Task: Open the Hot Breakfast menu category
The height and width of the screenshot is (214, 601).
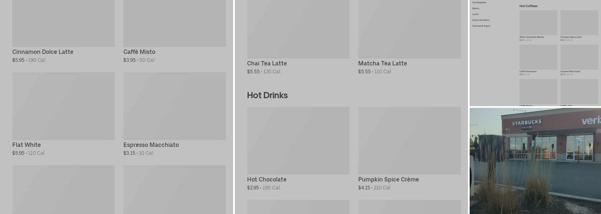Action: click(x=479, y=3)
